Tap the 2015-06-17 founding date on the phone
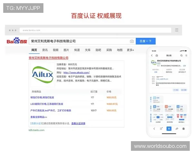 (x=182, y=72)
